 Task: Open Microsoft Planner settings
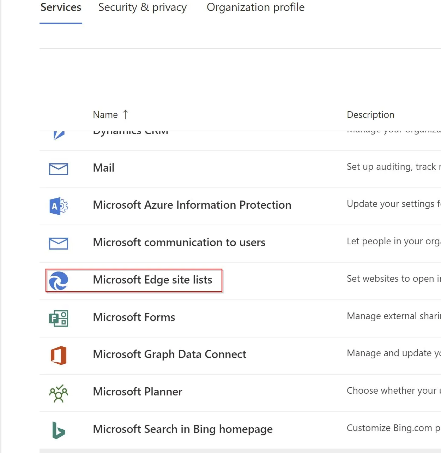coord(137,392)
